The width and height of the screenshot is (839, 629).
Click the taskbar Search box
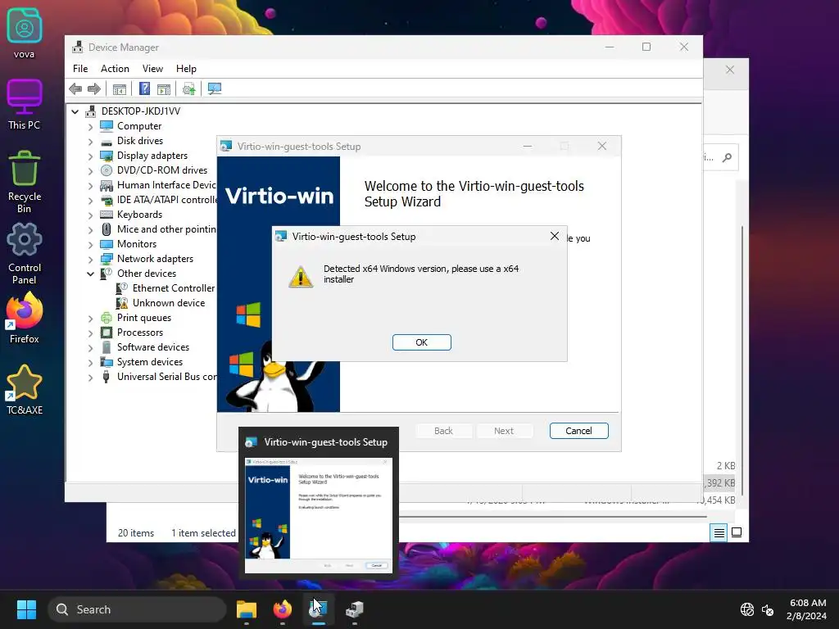[x=137, y=609]
